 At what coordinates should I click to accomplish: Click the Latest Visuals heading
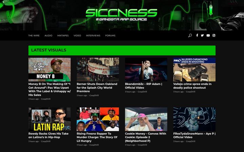coord(49,50)
